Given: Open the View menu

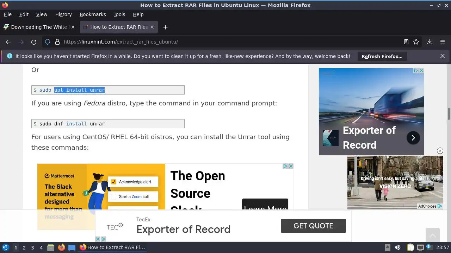Looking at the screenshot, I should pyautogui.click(x=42, y=14).
